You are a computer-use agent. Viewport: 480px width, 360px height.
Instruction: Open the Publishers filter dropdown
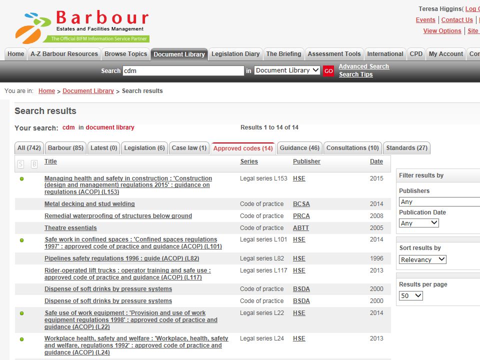pos(439,201)
